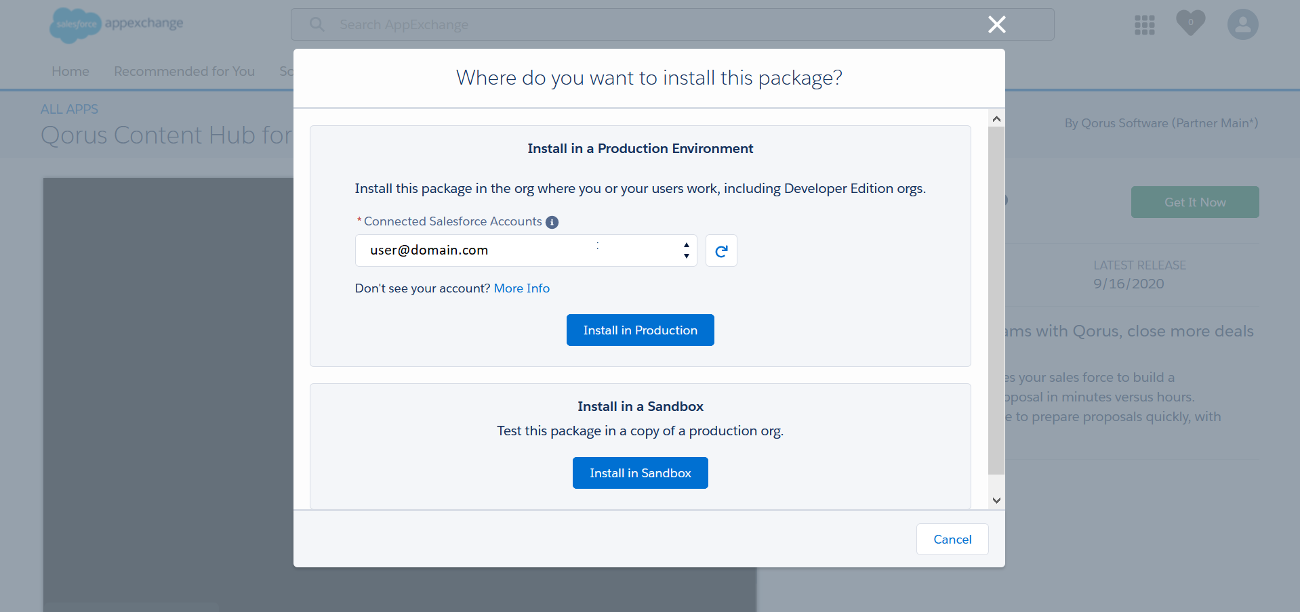Click the info icon beside Connected Salesforce Accounts
The width and height of the screenshot is (1300, 612).
pos(552,222)
